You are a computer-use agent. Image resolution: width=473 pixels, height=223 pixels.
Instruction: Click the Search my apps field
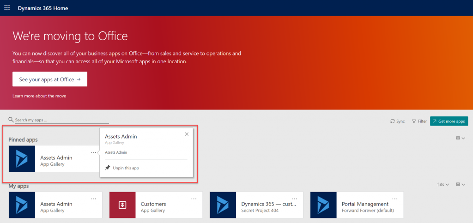62,120
